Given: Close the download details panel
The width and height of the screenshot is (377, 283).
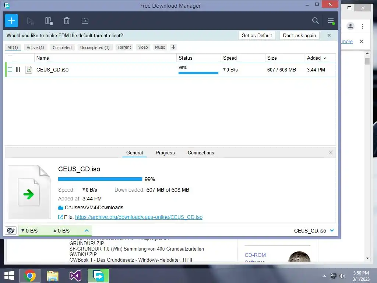Looking at the screenshot, I should 331,153.
